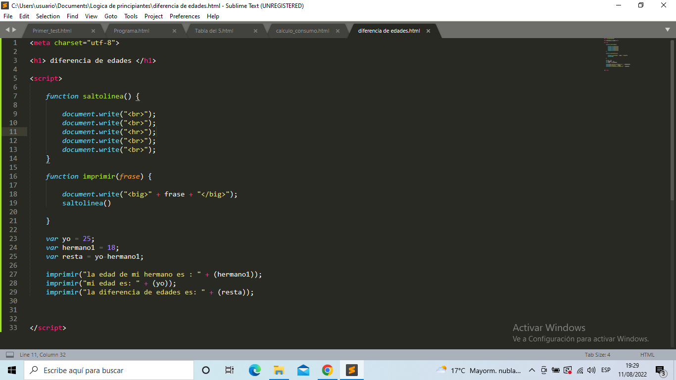Open the Find menu

pos(72,16)
